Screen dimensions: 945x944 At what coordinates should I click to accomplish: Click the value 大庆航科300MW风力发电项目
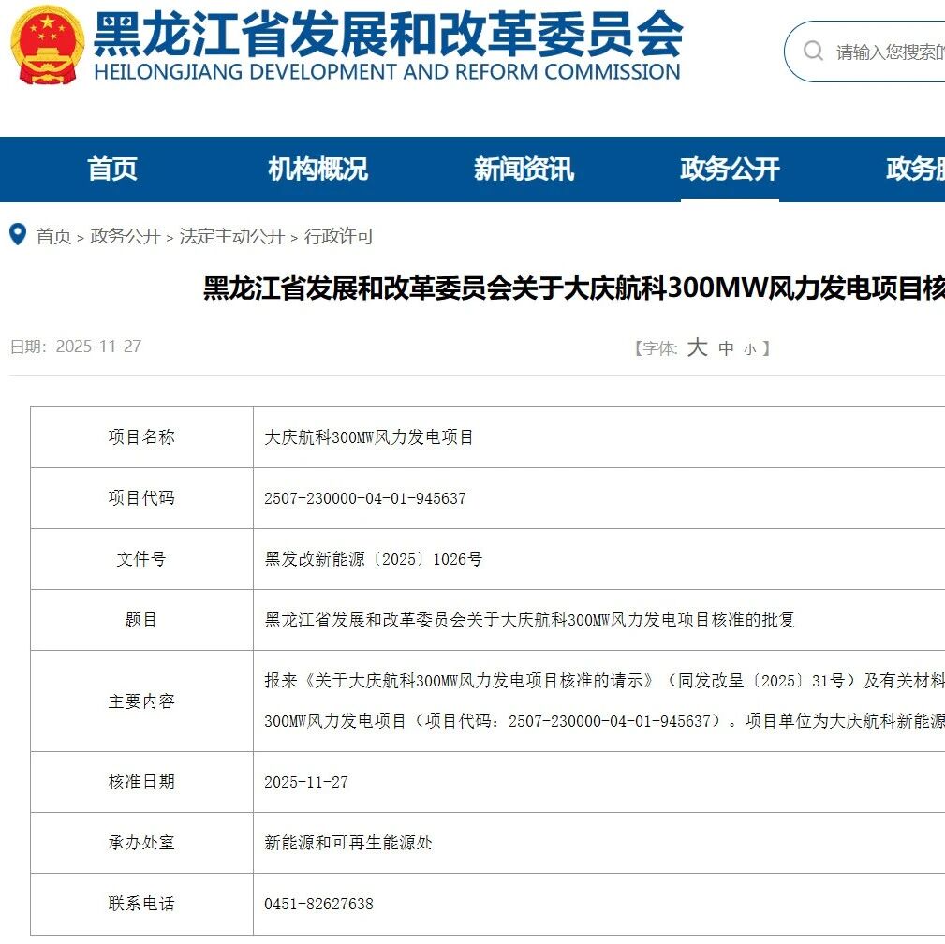coord(369,437)
